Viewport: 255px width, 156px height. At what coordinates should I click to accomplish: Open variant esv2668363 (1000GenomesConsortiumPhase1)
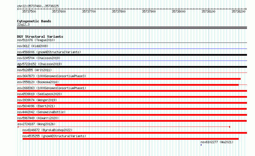pyautogui.click(x=52, y=88)
